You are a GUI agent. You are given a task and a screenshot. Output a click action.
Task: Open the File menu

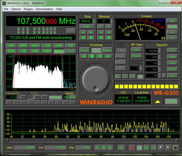pyautogui.click(x=6, y=9)
